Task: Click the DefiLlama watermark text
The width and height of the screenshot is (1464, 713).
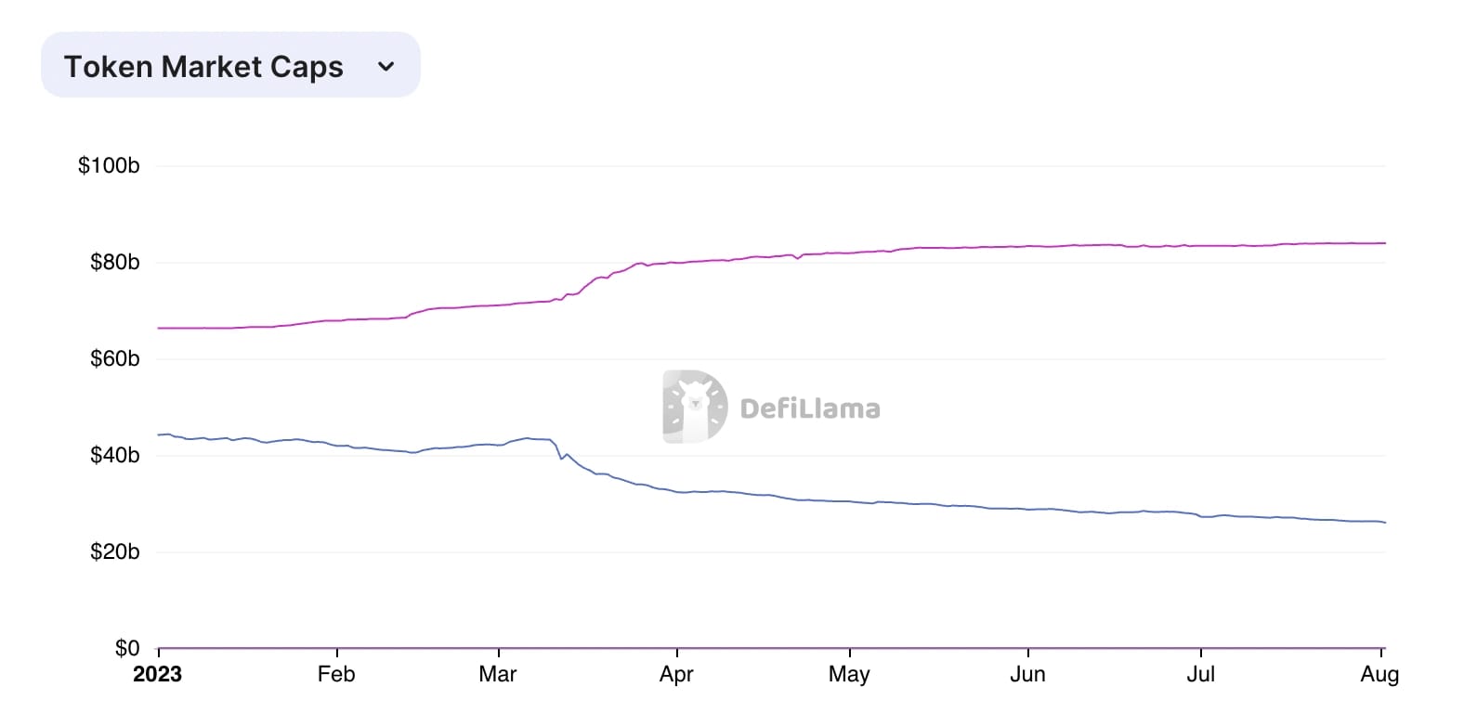Action: point(810,406)
